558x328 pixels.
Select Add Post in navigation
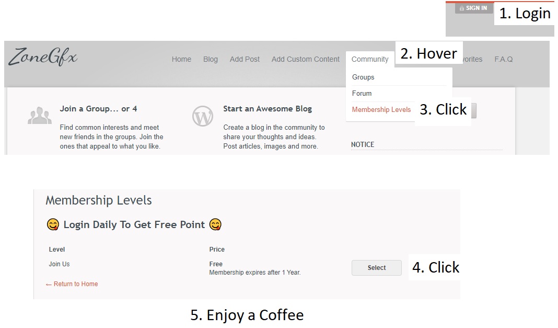tap(245, 59)
